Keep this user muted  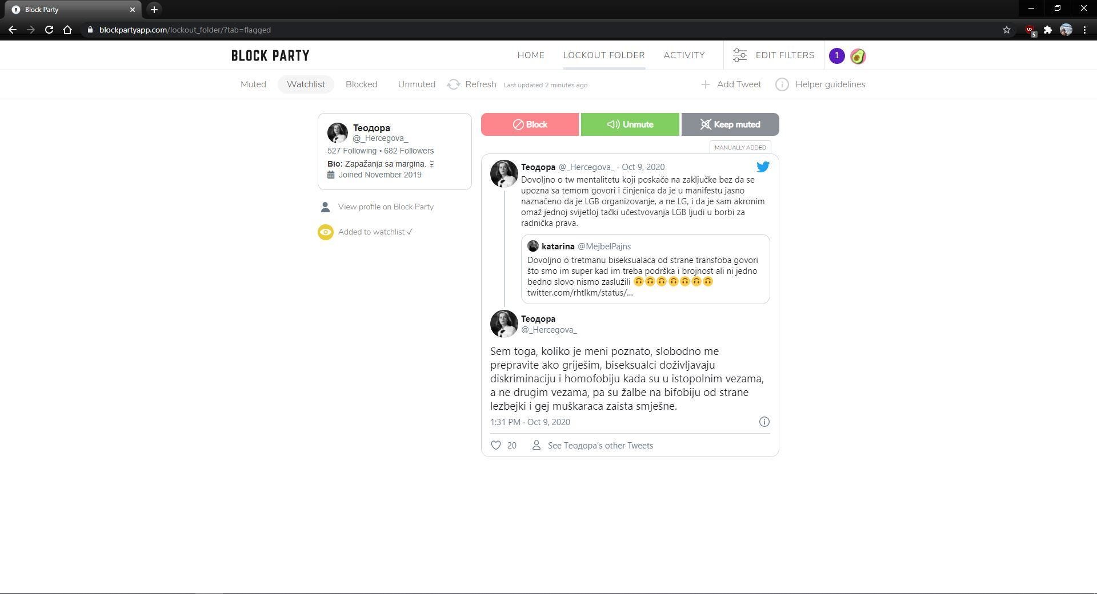[x=730, y=124]
